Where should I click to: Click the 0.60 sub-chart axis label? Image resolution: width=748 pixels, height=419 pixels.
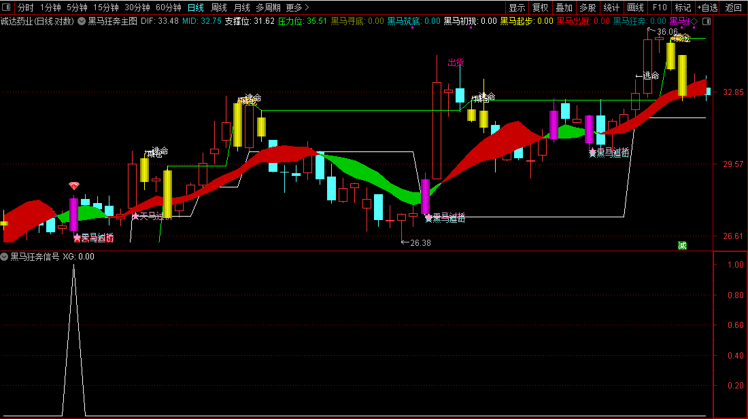[736, 325]
